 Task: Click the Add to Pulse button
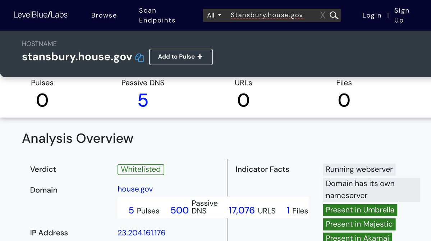tap(180, 57)
